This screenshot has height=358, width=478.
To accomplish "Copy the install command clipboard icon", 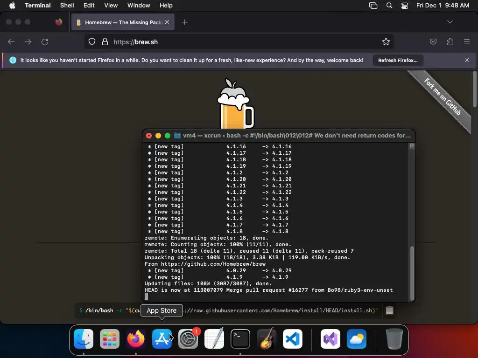I will tap(390, 310).
